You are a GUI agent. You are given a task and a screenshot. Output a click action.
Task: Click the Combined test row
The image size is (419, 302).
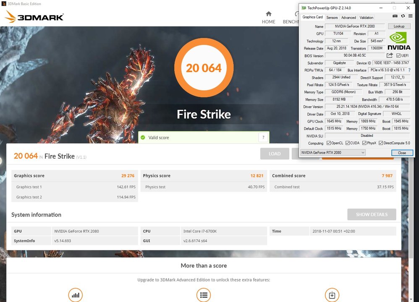[333, 187]
